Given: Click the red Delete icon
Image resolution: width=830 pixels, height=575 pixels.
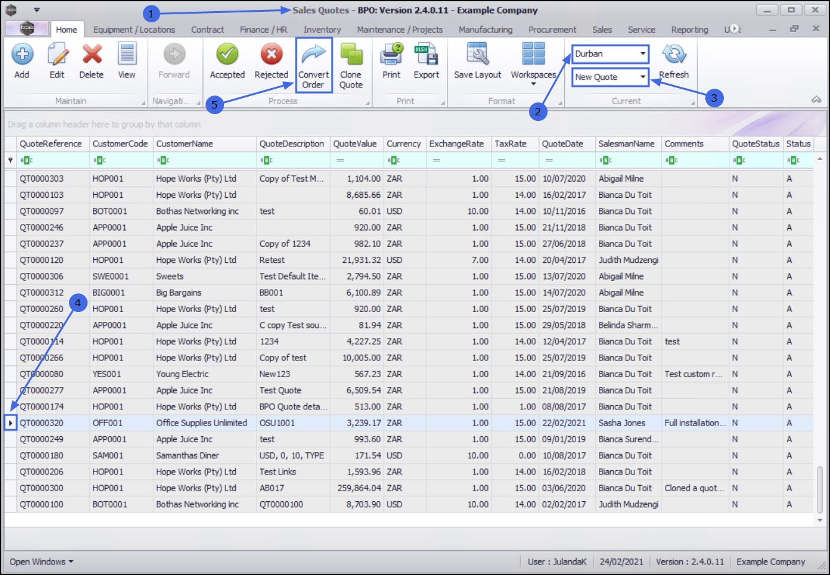Looking at the screenshot, I should pos(91,55).
